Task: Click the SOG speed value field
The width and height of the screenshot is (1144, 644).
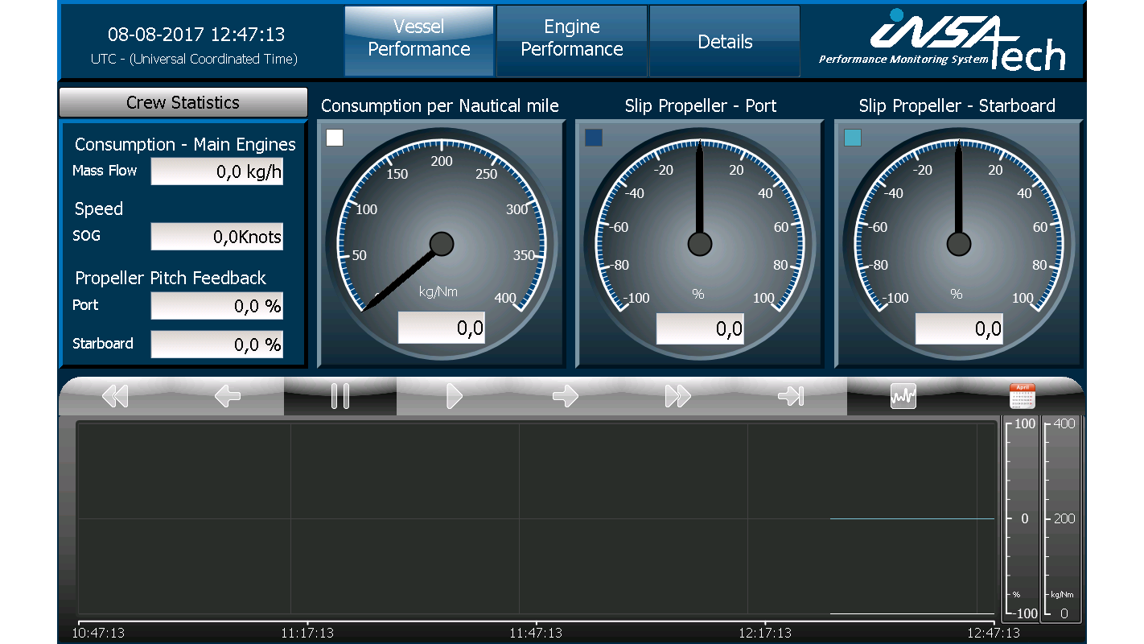Action: pyautogui.click(x=216, y=236)
